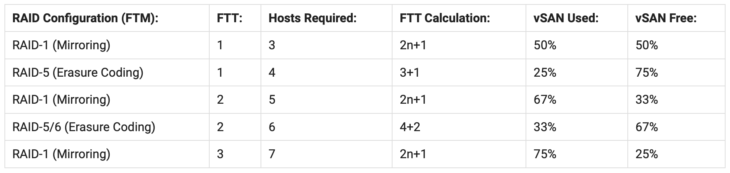This screenshot has width=730, height=173.
Task: Select the "FTT Calculation:" header cell
Action: click(445, 18)
